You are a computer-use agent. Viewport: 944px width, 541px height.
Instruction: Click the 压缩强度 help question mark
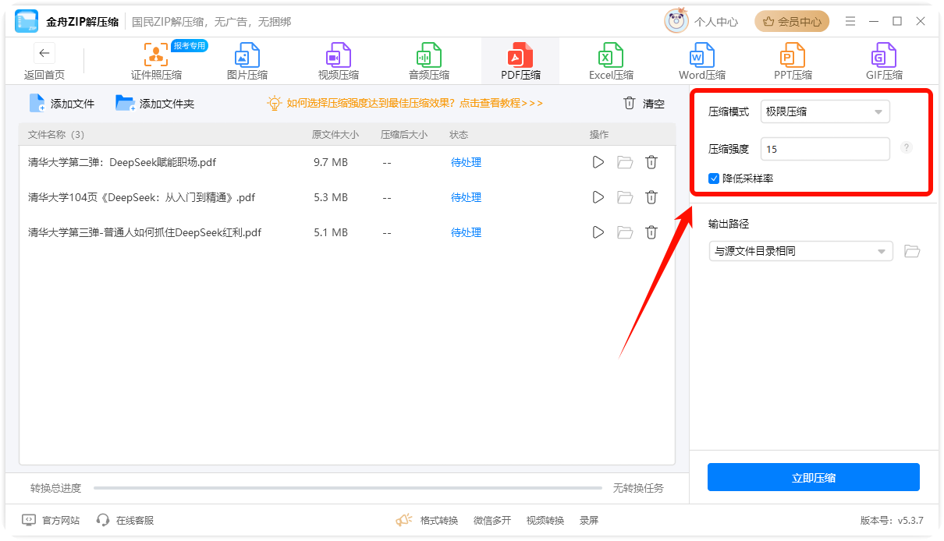point(906,147)
